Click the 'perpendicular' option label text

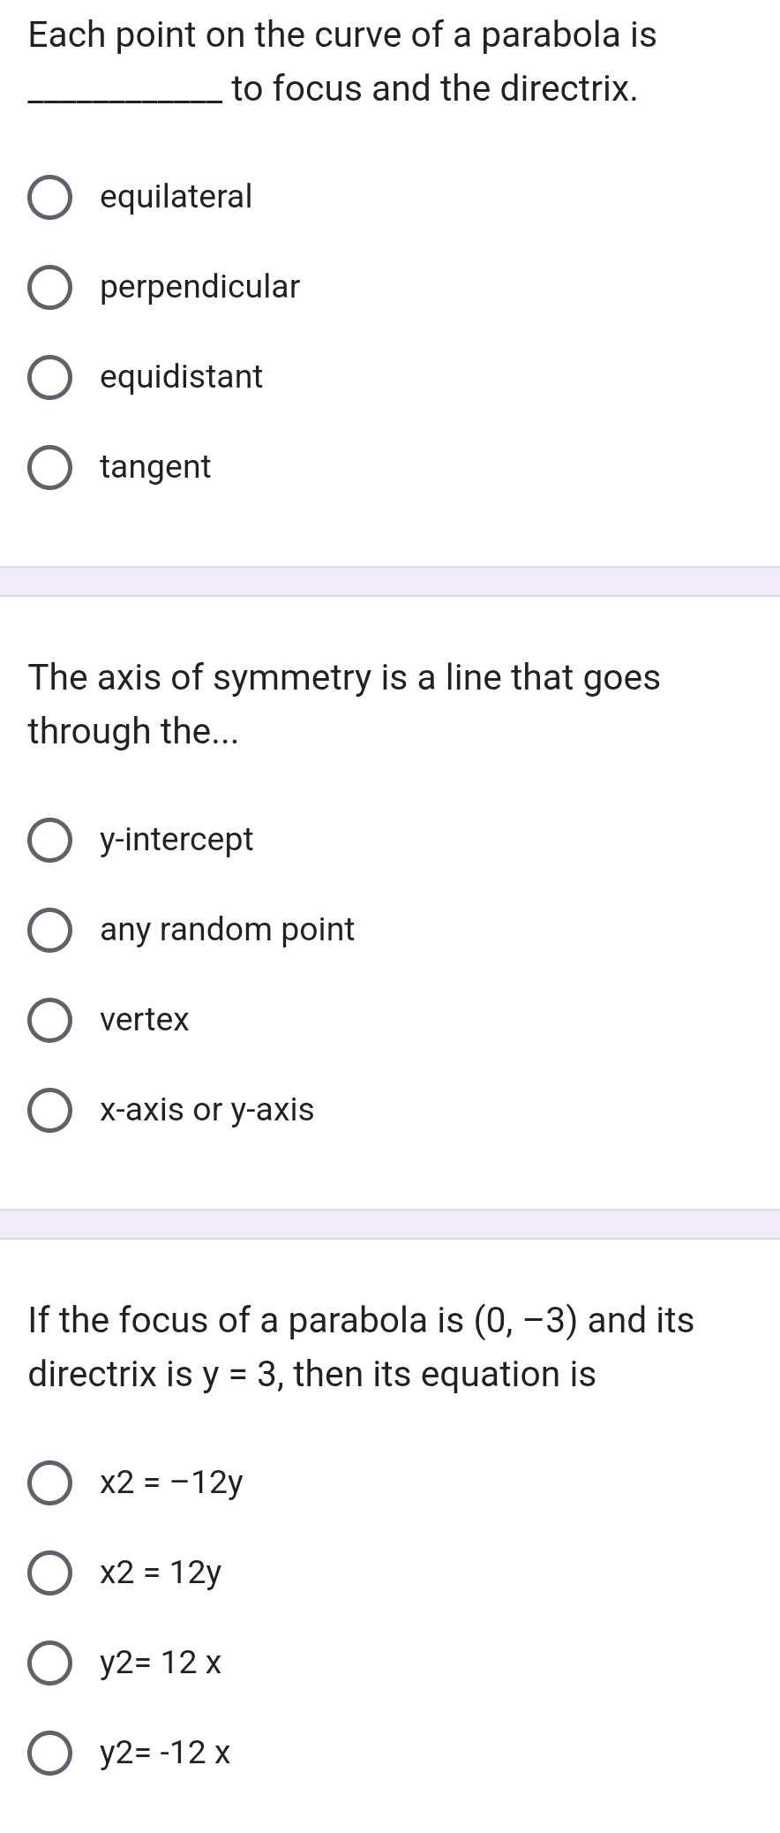(199, 287)
